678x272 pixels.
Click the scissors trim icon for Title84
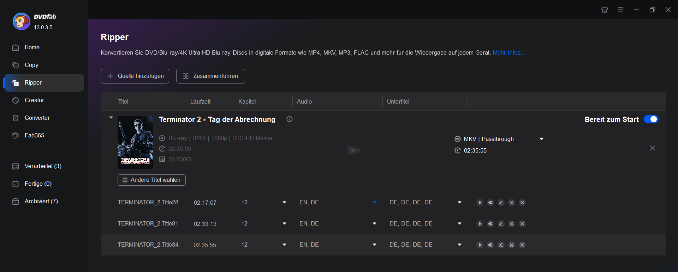(512, 245)
